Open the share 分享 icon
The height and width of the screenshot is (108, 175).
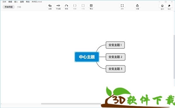coord(137,6)
